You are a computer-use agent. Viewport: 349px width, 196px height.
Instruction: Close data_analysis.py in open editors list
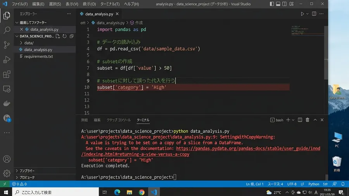coord(21,29)
